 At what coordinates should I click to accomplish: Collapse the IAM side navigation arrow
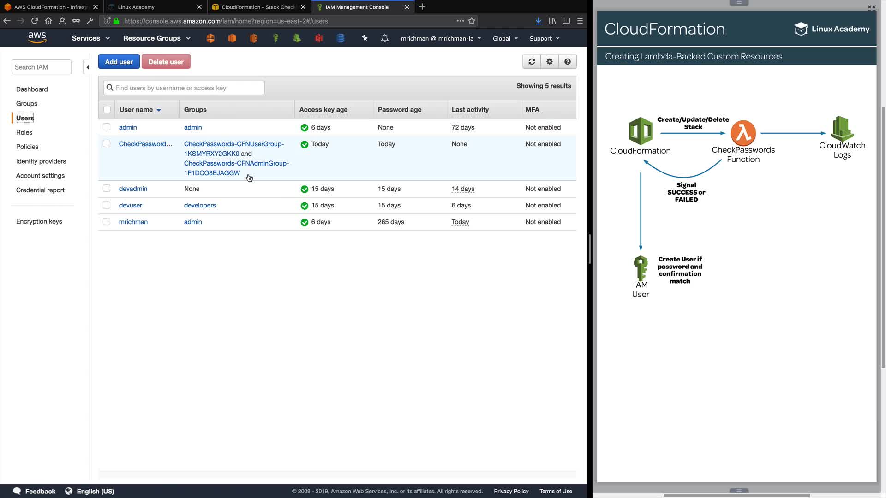pos(88,67)
